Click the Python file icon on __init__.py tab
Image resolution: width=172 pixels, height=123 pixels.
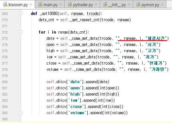pos(106,5)
